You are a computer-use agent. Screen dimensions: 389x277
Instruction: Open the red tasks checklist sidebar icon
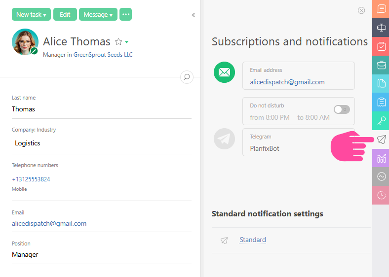(381, 46)
